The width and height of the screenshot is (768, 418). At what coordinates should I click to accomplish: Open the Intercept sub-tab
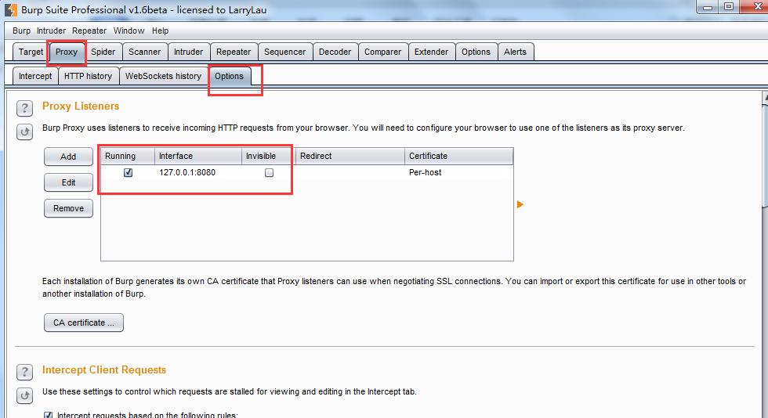(35, 77)
